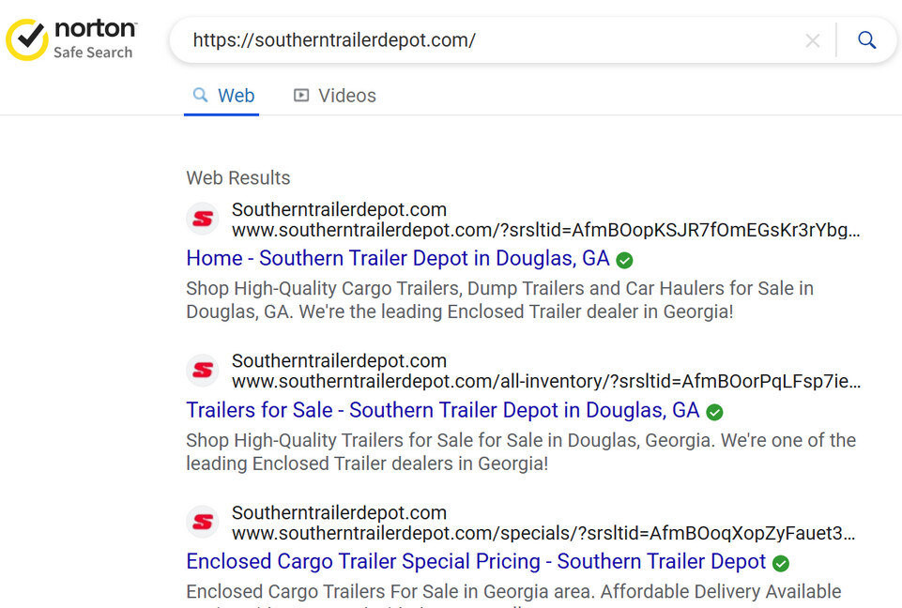Open Enclosed Cargo Trailer Special Pricing link
902x608 pixels.
[476, 562]
